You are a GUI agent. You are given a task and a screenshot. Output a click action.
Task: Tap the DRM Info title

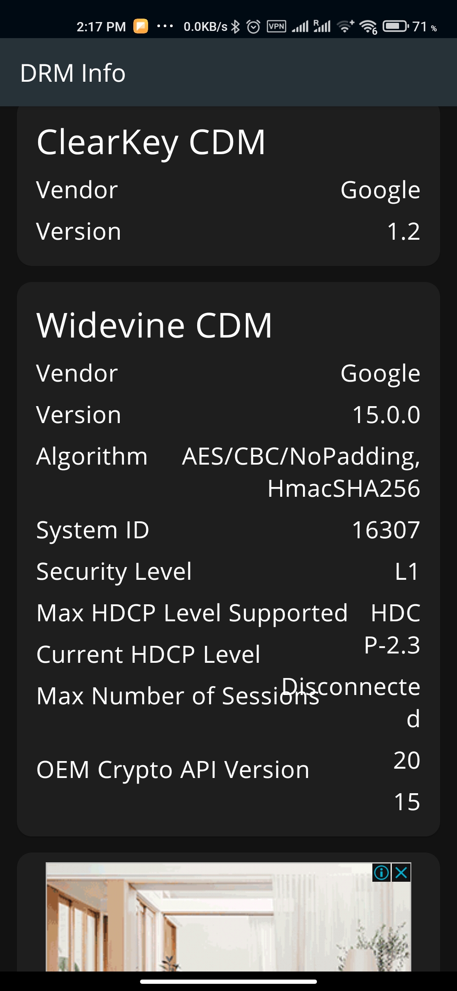pos(73,73)
